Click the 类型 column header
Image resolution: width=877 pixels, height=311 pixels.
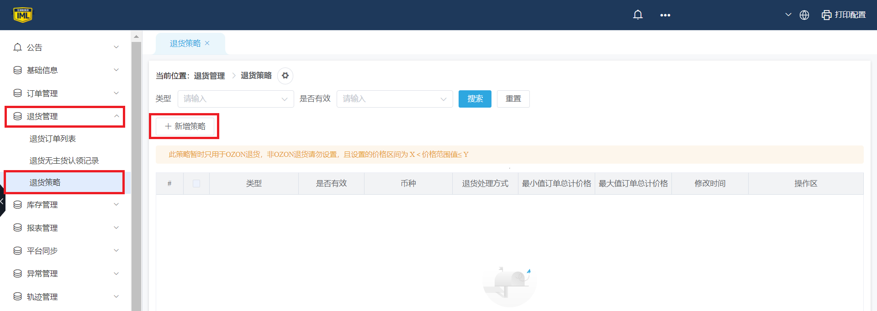pyautogui.click(x=254, y=183)
